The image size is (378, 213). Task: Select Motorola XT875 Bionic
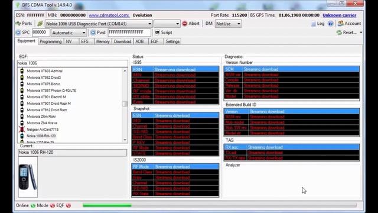[43, 84]
